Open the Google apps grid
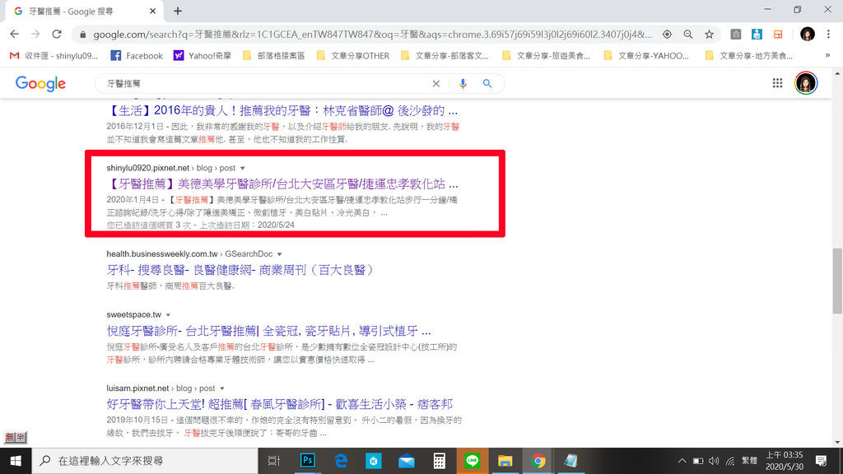 777,83
